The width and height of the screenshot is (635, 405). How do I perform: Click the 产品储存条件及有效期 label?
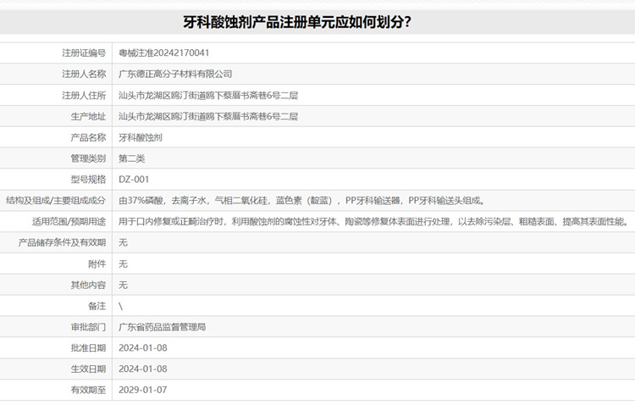click(x=63, y=243)
